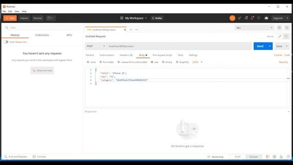
Task: Click the blue Send button
Action: [x=260, y=46]
